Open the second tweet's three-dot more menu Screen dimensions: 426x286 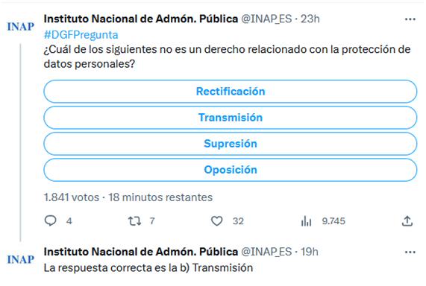pyautogui.click(x=410, y=252)
